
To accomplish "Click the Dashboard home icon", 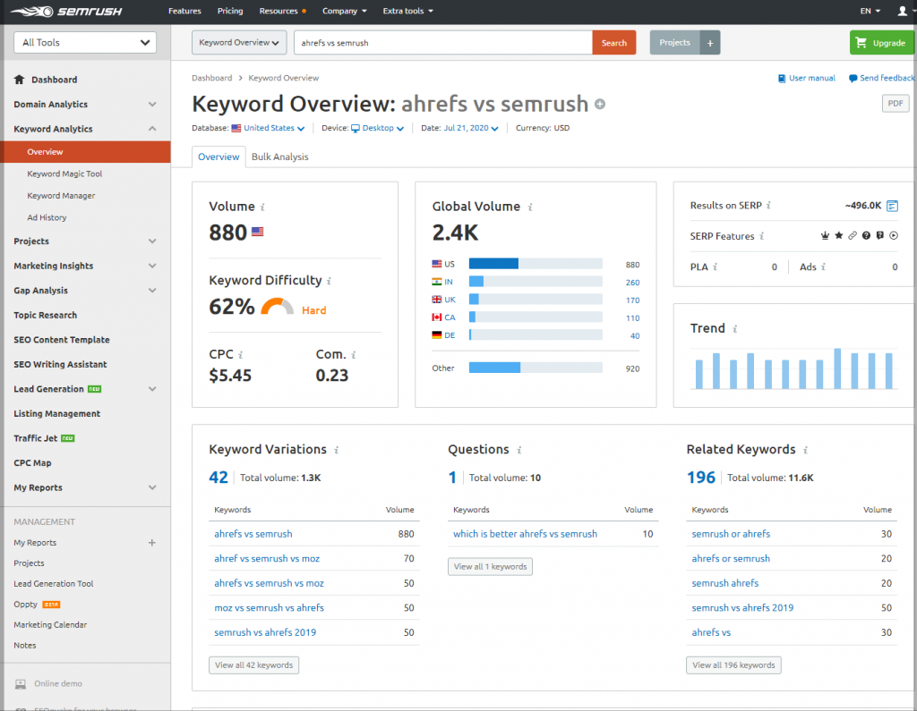I will point(20,80).
